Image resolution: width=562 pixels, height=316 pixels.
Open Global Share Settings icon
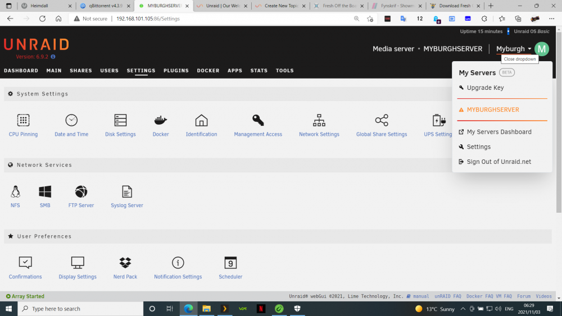pyautogui.click(x=382, y=120)
